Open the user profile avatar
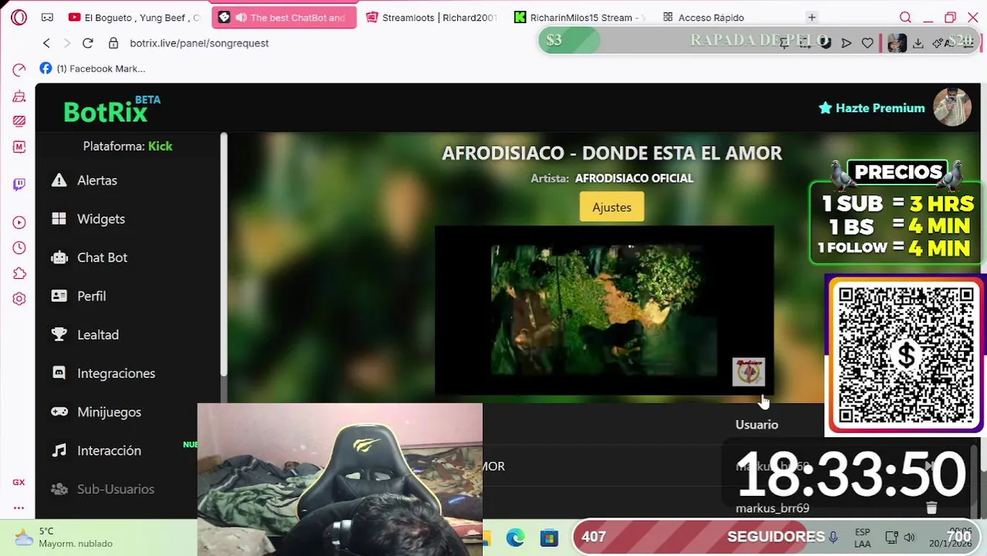This screenshot has width=987, height=556. (x=952, y=107)
